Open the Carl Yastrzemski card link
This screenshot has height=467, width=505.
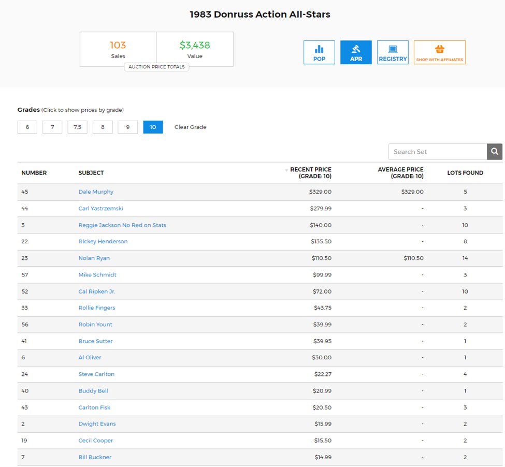[x=101, y=209]
